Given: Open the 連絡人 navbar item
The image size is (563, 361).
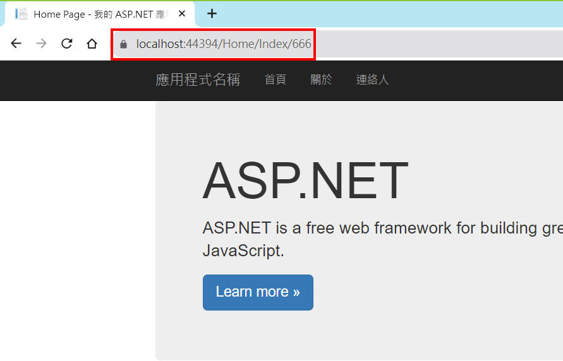Looking at the screenshot, I should (372, 80).
